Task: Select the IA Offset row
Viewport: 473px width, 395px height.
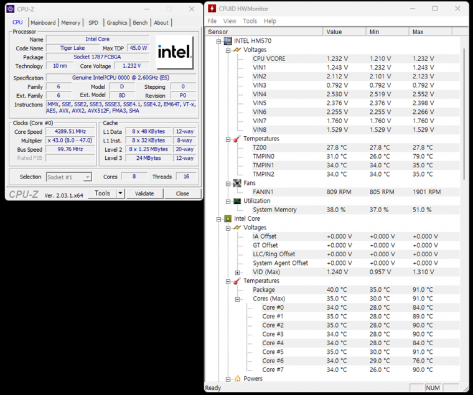Action: tap(355, 236)
